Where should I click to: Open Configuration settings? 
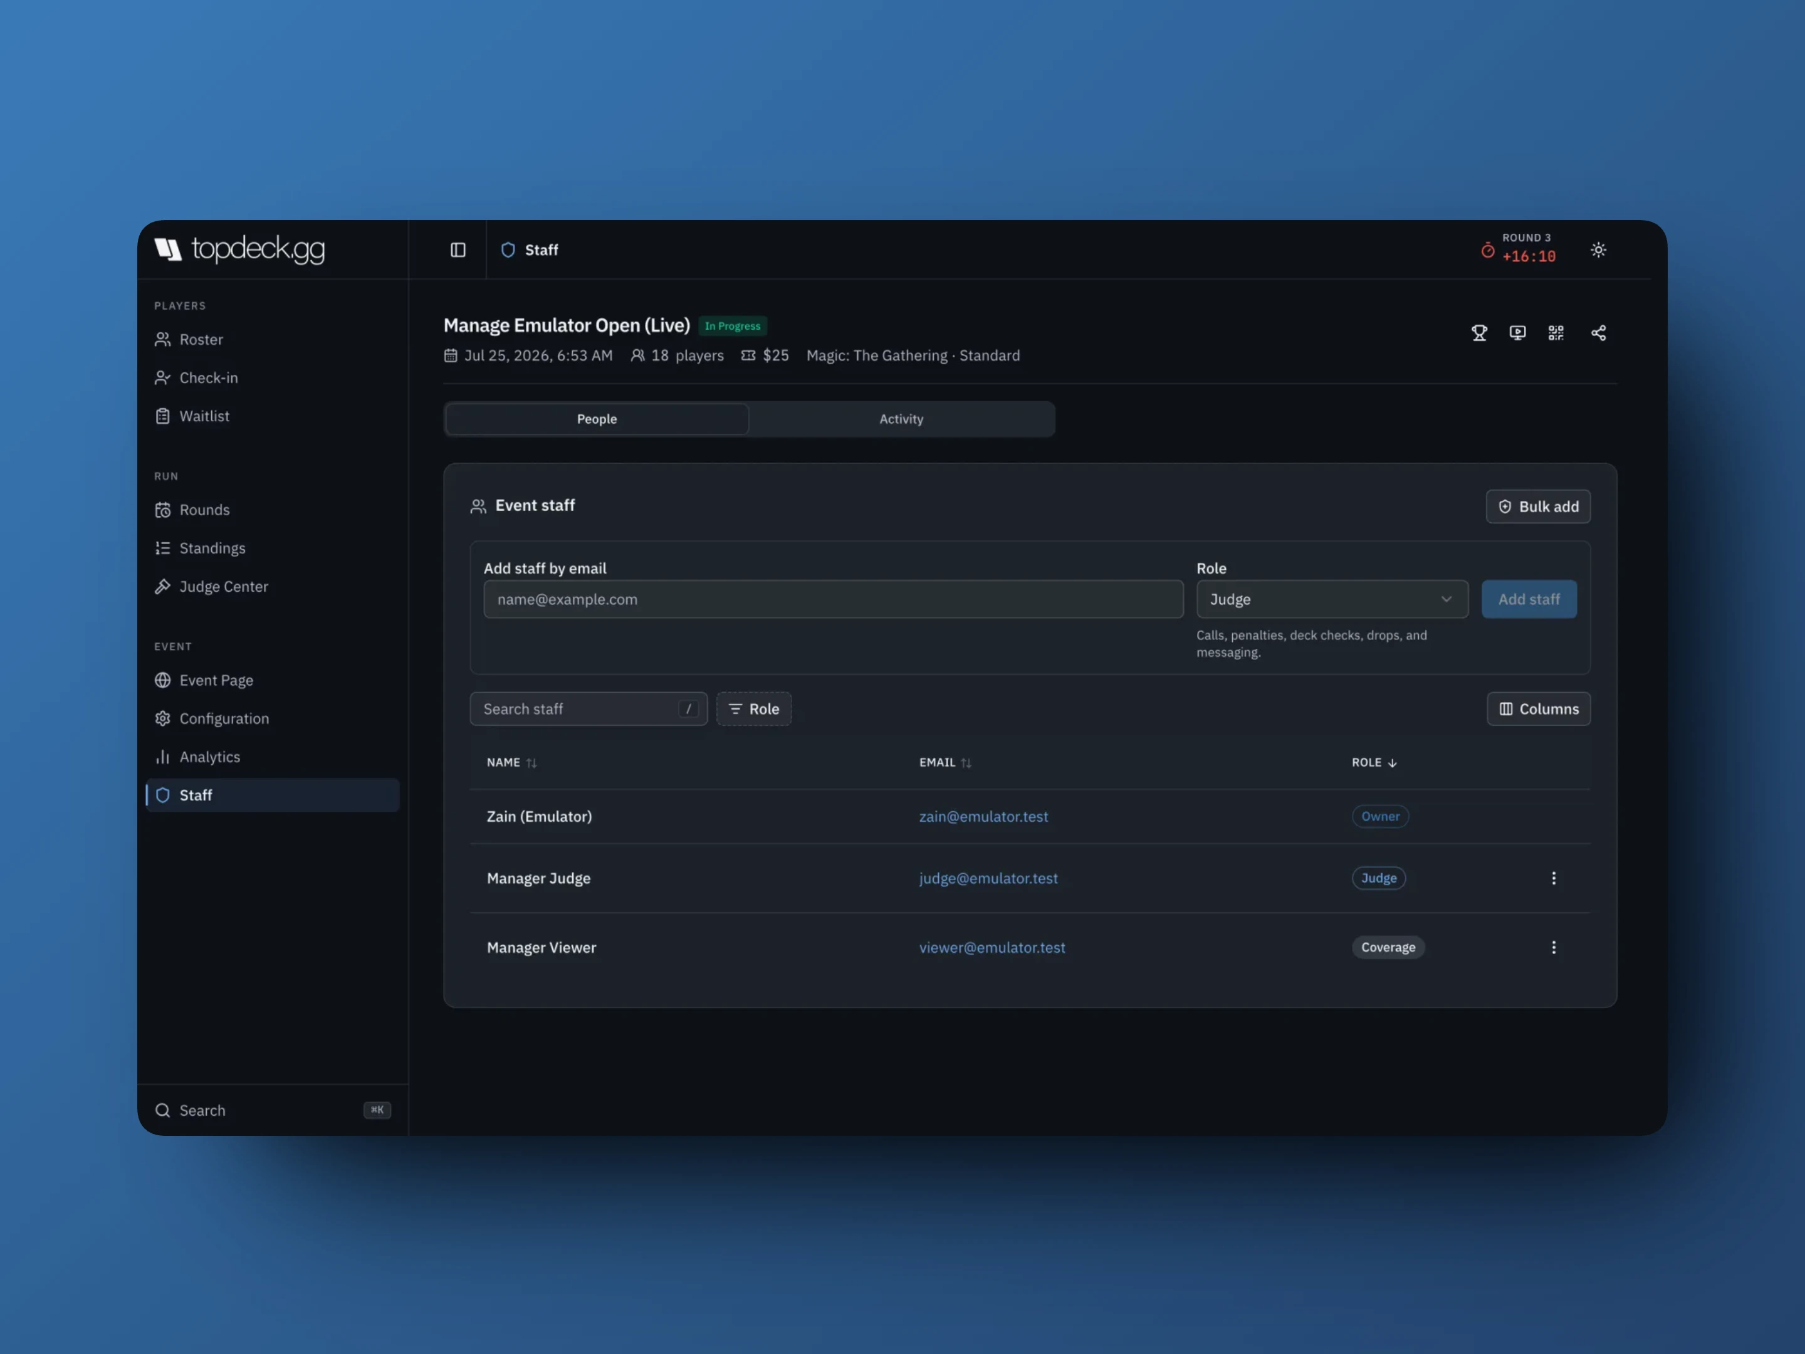click(x=272, y=719)
